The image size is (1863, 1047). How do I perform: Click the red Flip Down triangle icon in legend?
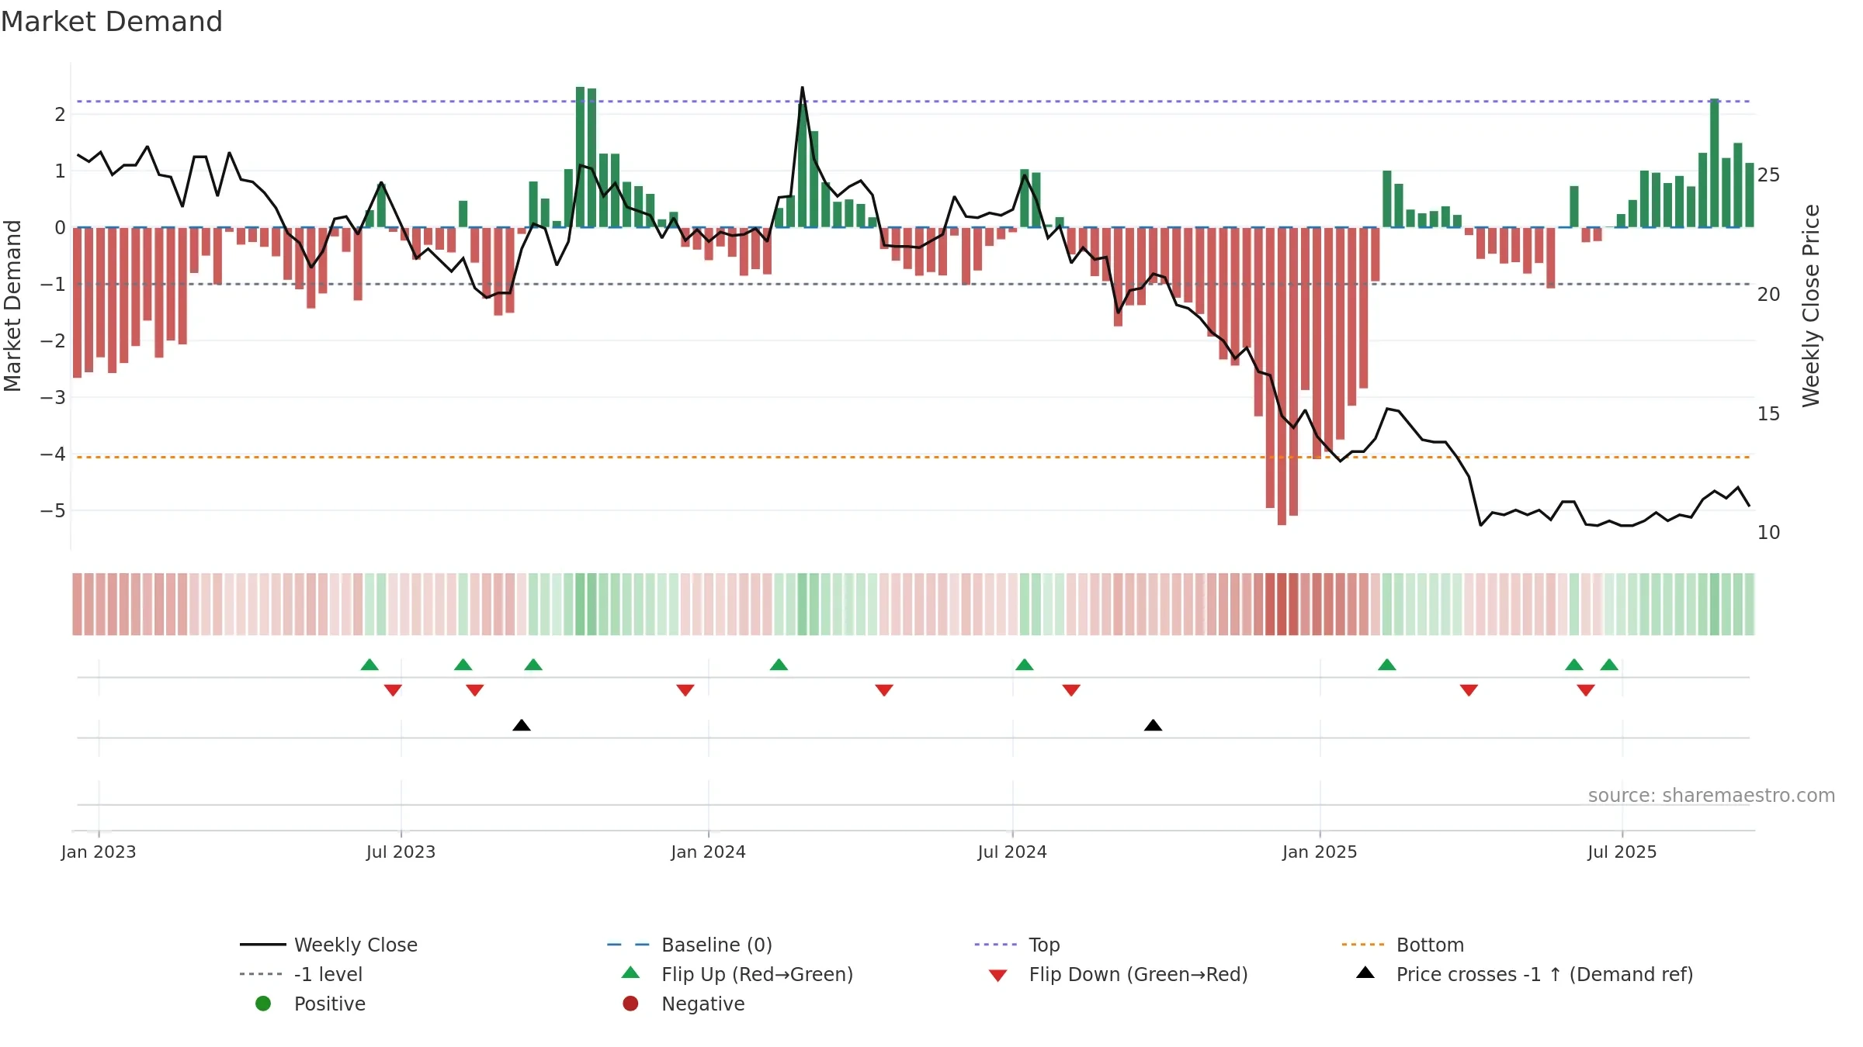tap(998, 976)
